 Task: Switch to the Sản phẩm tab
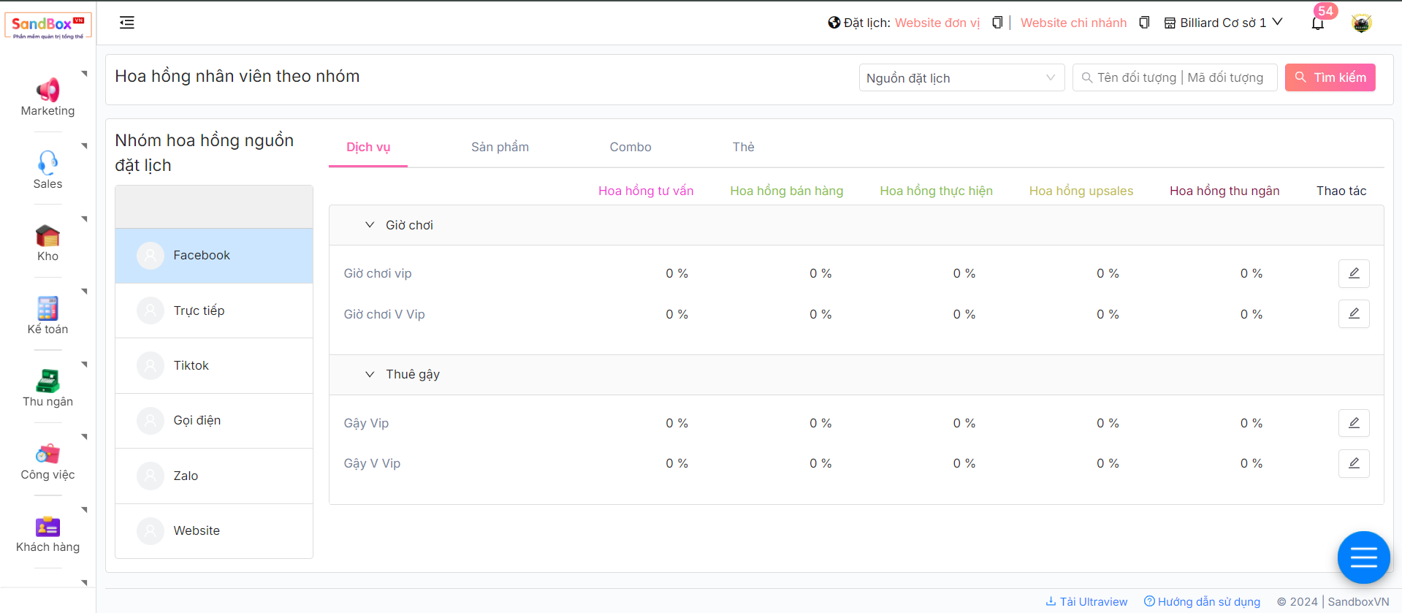[500, 147]
